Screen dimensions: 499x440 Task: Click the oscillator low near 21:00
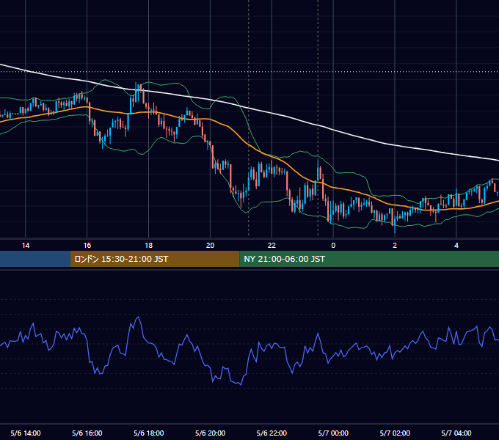click(x=240, y=385)
